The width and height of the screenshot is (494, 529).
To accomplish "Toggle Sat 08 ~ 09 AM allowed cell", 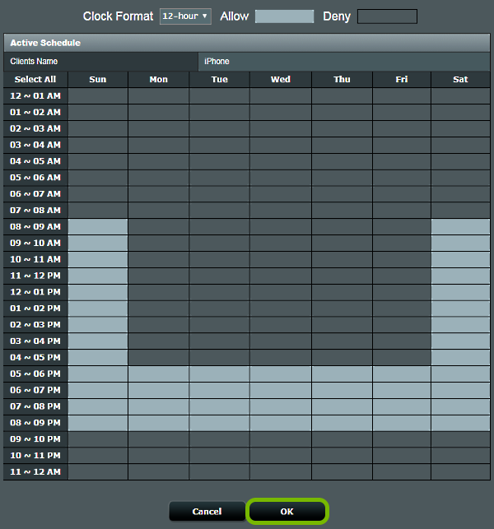I will (x=460, y=227).
